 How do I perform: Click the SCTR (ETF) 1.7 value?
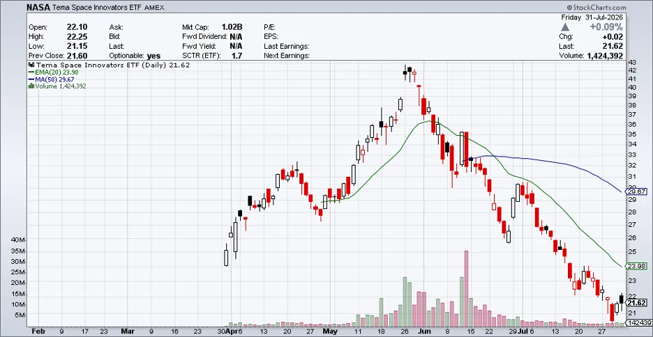tap(237, 56)
